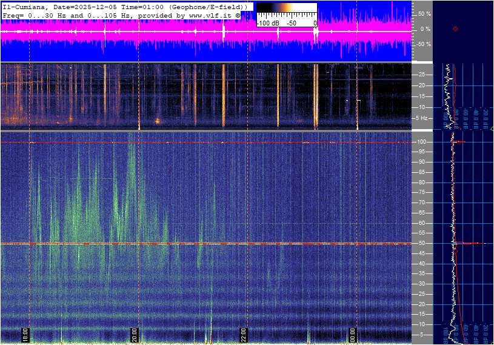Screen dimensions: 494x345
Task: Click the I1-Cumiana date and time title text
Action: point(124,6)
